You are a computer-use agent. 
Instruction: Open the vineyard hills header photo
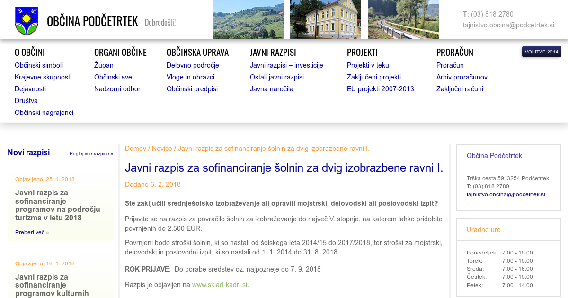tap(248, 19)
